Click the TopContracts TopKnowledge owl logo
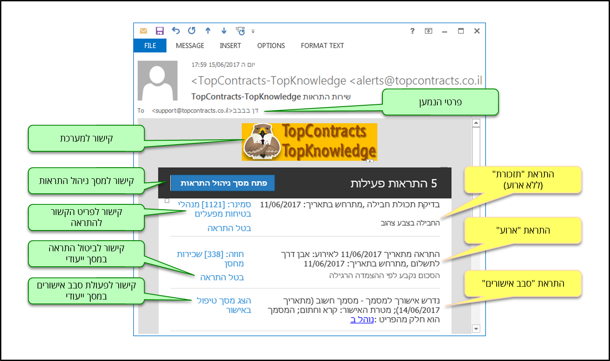610x361 pixels. (x=309, y=142)
